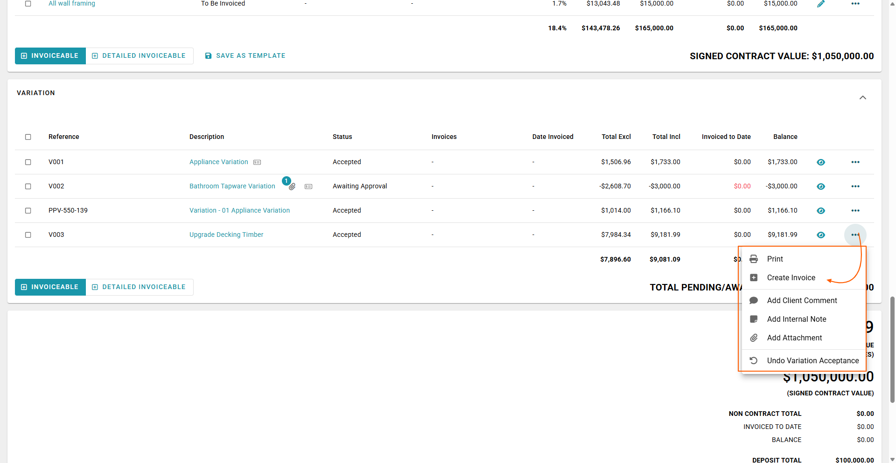Open the more options for All wall framing

(x=855, y=4)
